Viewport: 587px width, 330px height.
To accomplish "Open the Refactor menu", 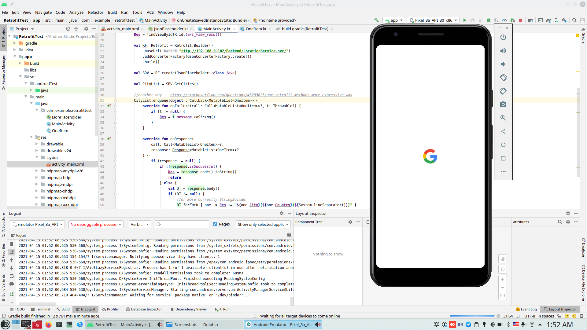I will coord(95,12).
